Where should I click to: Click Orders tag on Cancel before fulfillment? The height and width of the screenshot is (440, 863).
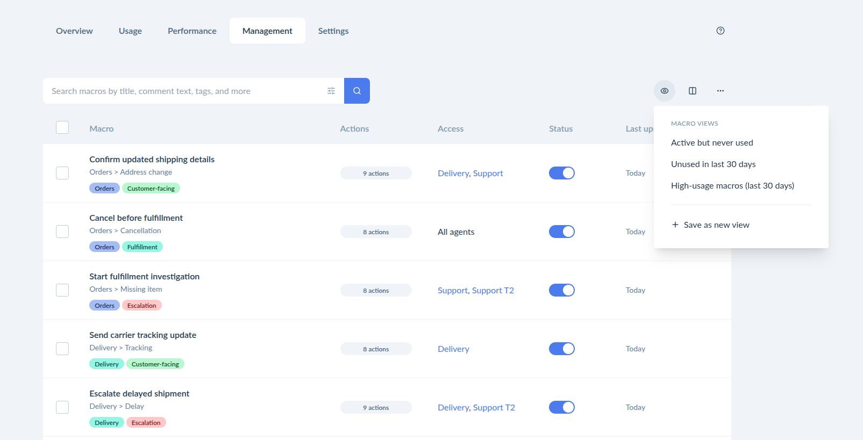[104, 247]
